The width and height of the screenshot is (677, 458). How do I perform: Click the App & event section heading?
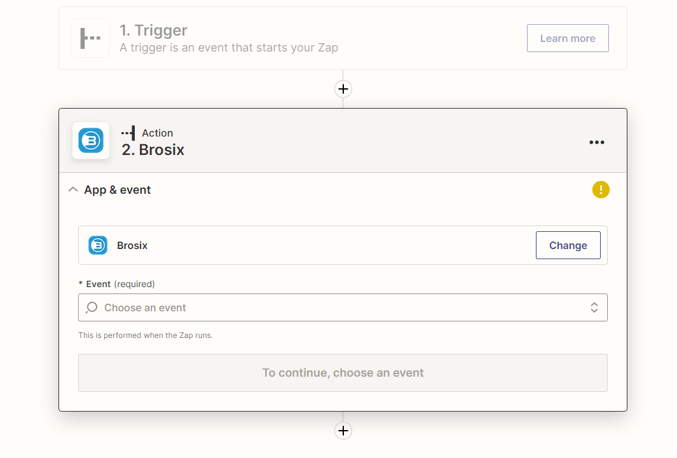click(118, 190)
